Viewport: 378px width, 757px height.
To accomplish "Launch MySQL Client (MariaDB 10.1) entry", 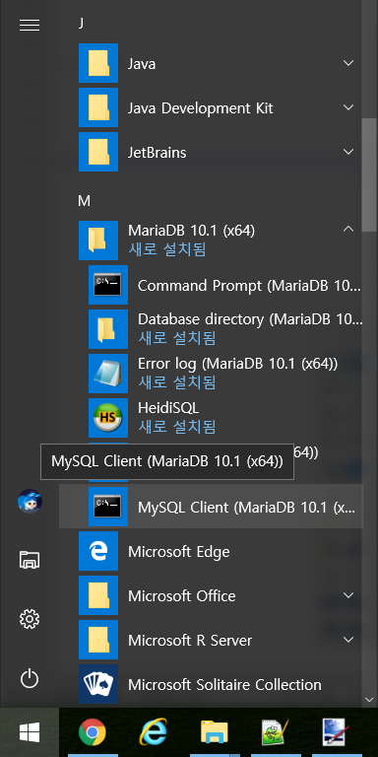I will [211, 507].
